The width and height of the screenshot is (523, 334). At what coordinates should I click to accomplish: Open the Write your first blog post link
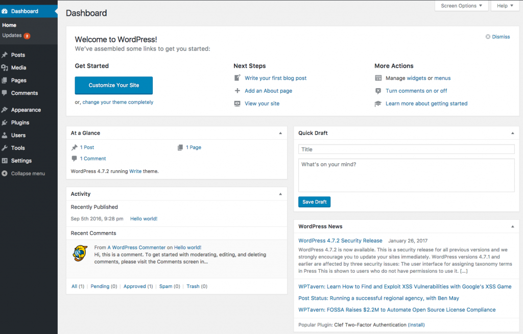275,78
